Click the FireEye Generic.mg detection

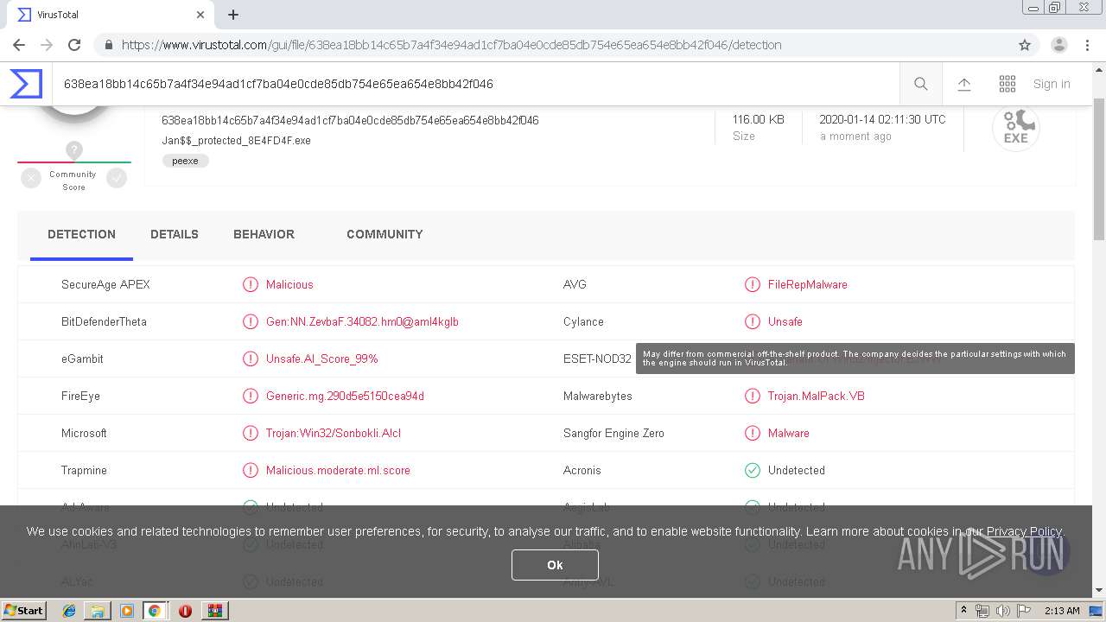(345, 396)
